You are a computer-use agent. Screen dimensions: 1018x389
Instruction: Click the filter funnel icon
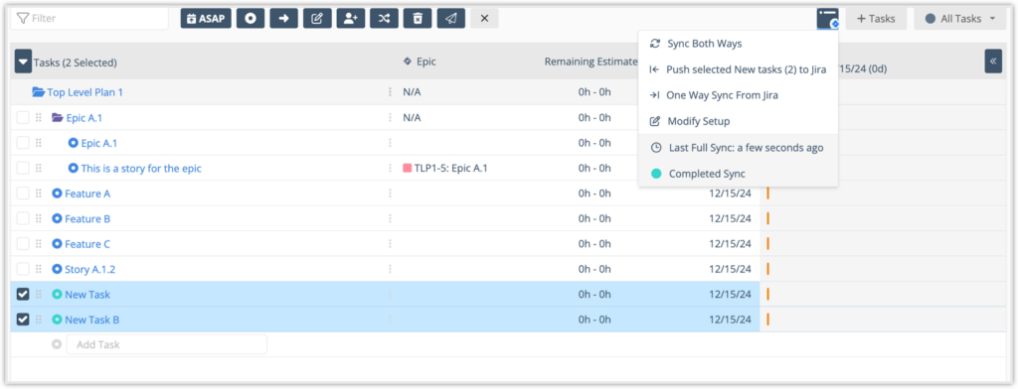tap(23, 18)
